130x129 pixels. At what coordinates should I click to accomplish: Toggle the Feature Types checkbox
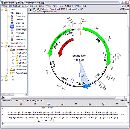pos(14,73)
